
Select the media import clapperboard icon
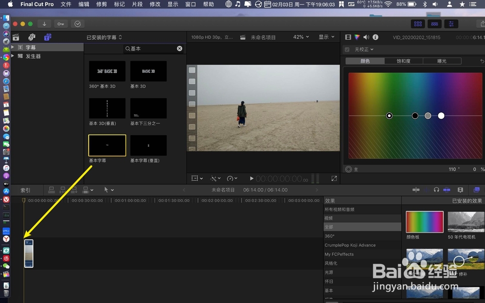coord(16,37)
